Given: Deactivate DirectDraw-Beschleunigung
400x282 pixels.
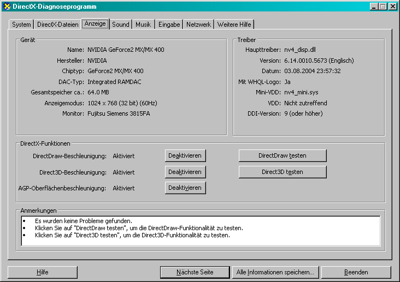Looking at the screenshot, I should [x=185, y=155].
